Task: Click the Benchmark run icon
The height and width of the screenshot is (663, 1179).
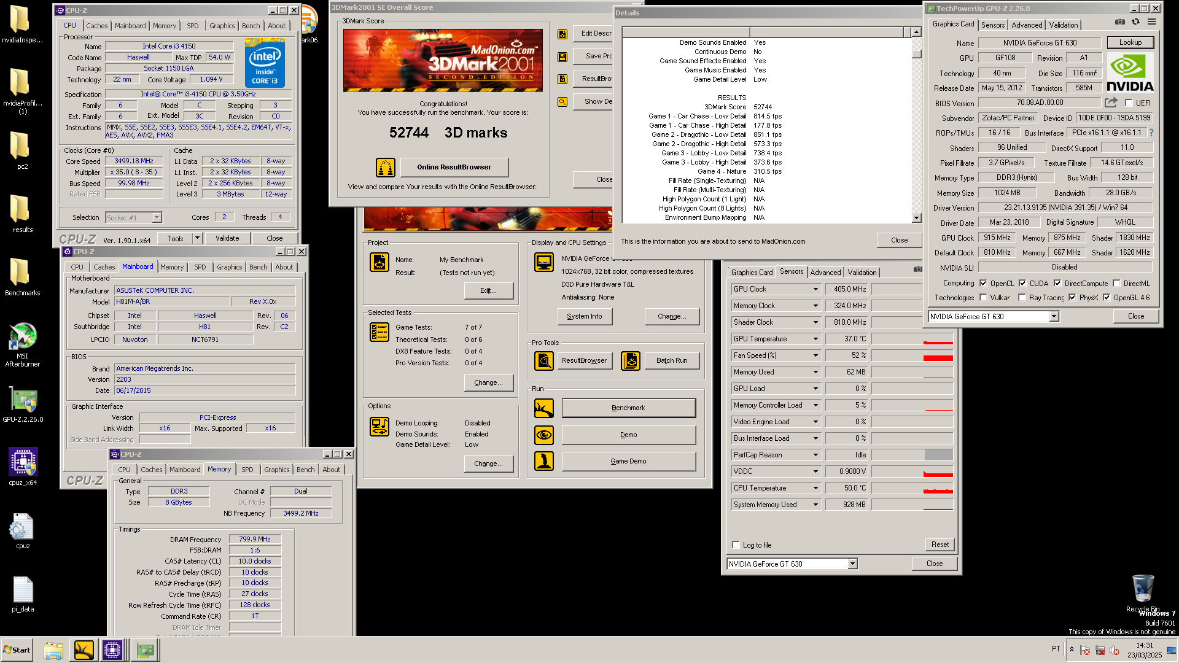Action: [544, 408]
